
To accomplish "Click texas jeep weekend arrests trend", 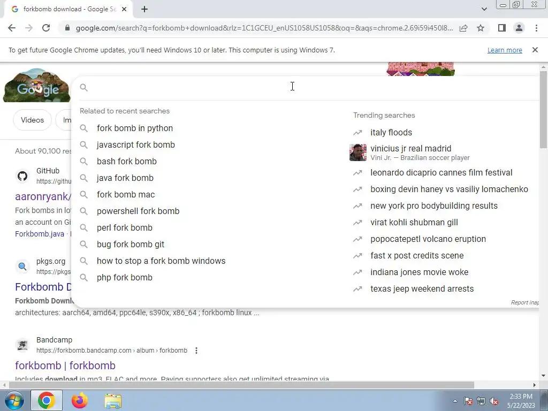I will (422, 288).
